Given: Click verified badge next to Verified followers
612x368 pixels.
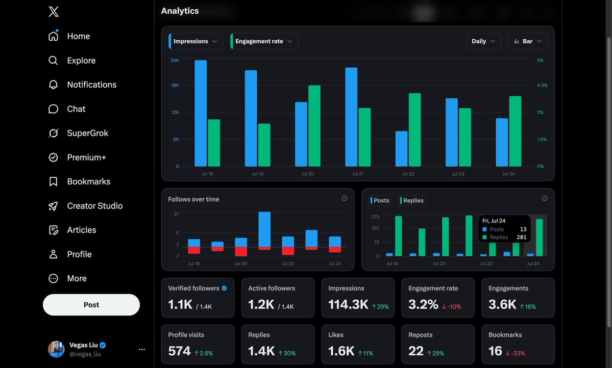Looking at the screenshot, I should tap(225, 288).
